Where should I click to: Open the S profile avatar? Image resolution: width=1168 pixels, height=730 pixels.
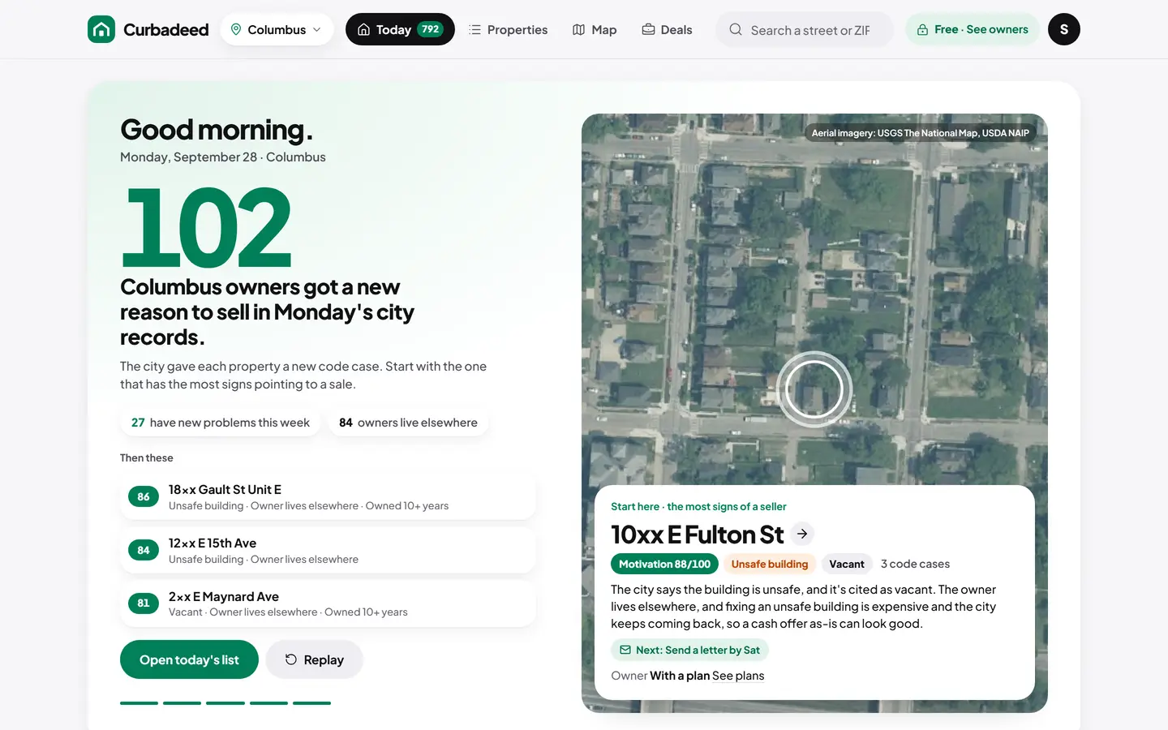1064,29
